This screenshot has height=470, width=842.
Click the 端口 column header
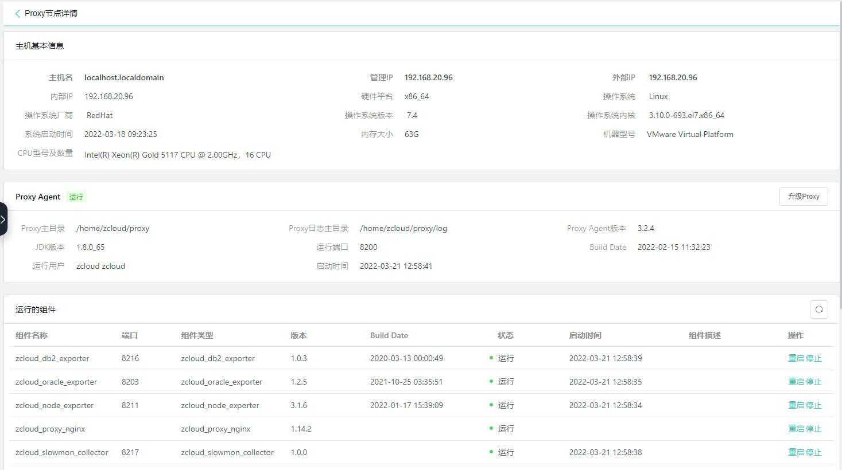pos(130,335)
